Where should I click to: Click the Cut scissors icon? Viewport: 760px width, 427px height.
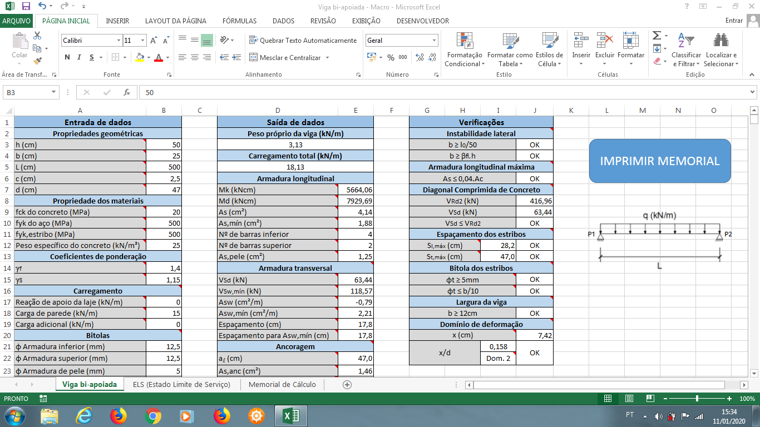[x=37, y=36]
